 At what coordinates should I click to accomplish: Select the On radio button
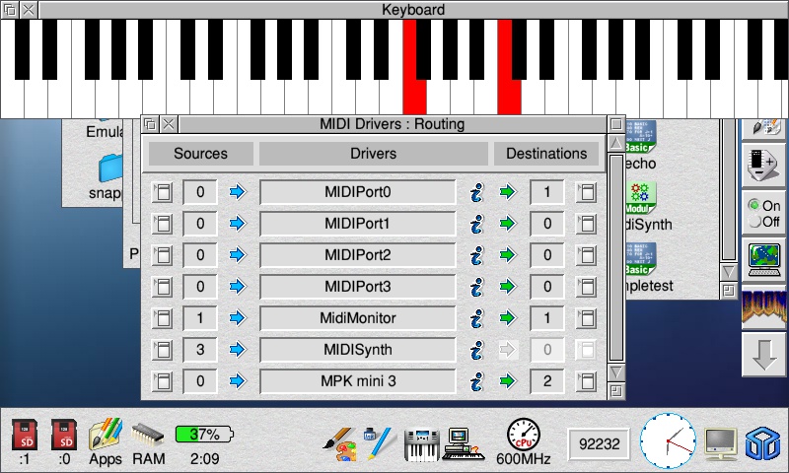pos(754,205)
